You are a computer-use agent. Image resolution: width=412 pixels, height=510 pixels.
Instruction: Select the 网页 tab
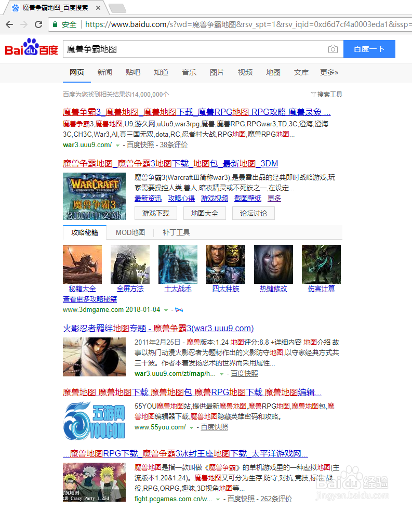tap(77, 72)
